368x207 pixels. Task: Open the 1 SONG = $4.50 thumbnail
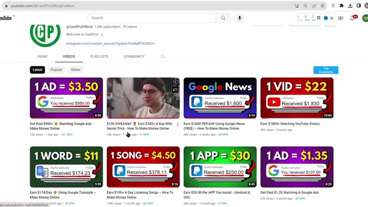pyautogui.click(x=143, y=167)
